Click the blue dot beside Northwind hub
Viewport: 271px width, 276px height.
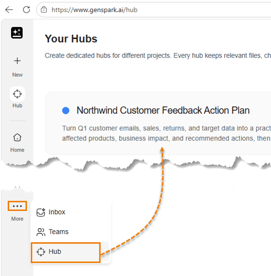coord(66,110)
